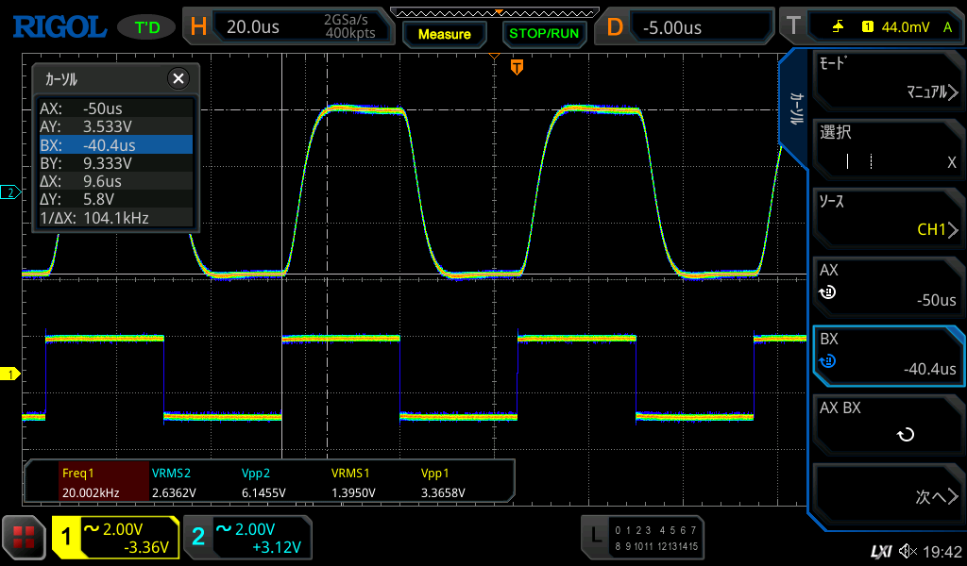Toggle the STOP/RUN acquisition

543,33
